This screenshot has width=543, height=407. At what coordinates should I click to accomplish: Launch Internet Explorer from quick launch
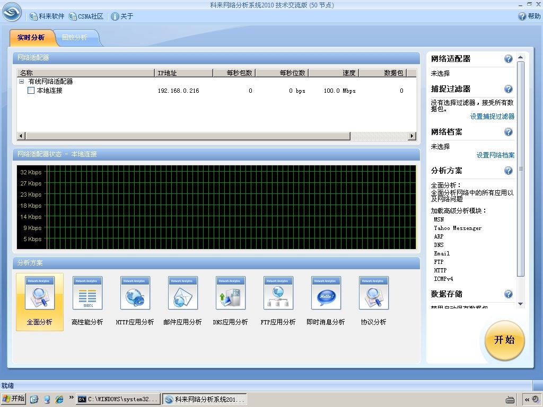coord(59,399)
